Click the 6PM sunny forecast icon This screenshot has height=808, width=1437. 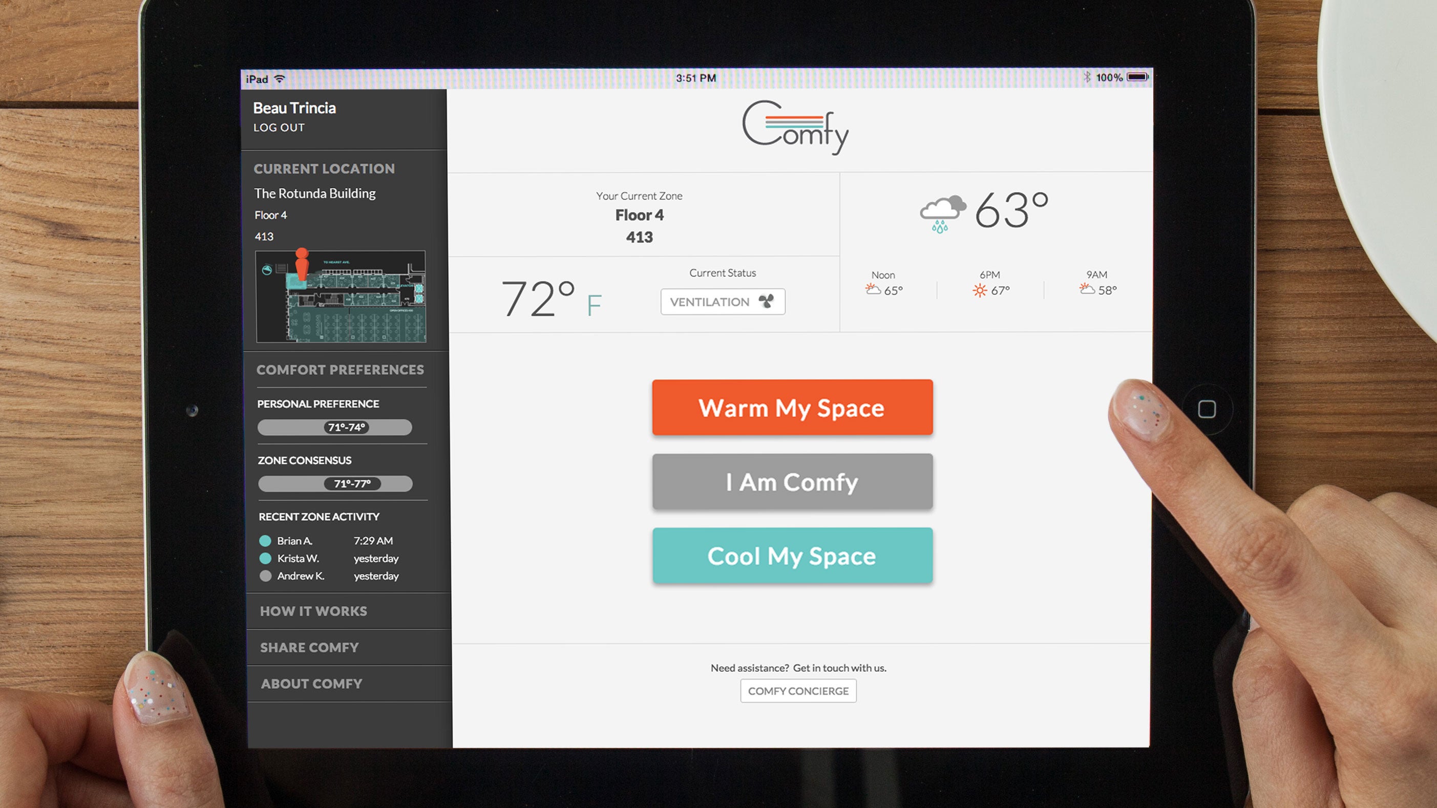[980, 290]
